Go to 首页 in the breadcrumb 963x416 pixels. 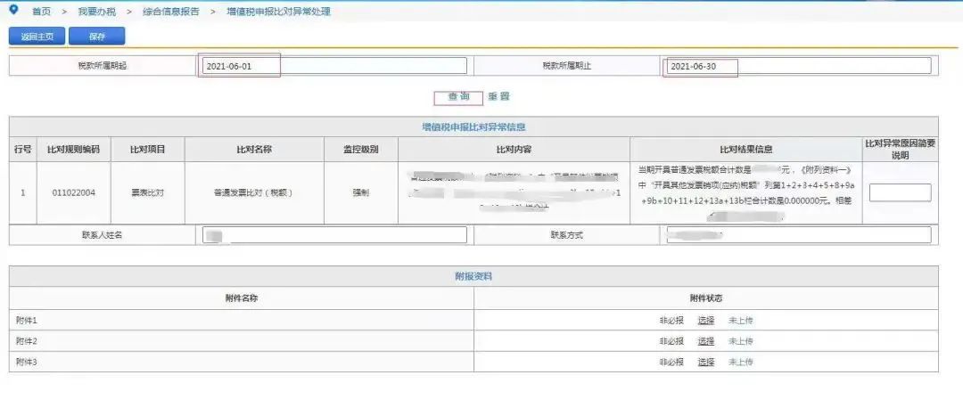click(x=41, y=12)
